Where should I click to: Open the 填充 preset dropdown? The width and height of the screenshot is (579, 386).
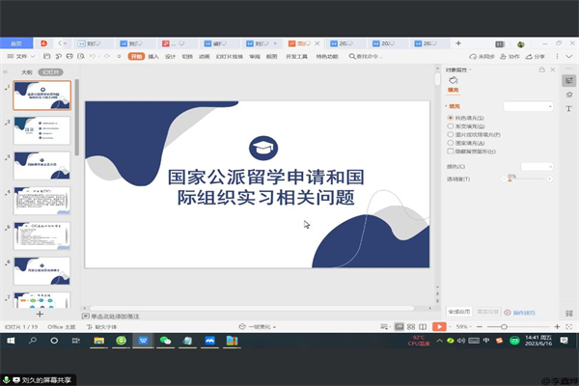[527, 105]
